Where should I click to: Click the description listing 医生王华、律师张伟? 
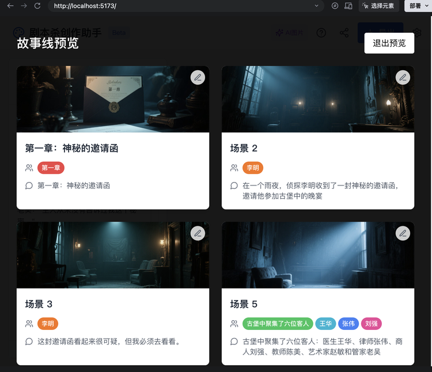pyautogui.click(x=323, y=347)
